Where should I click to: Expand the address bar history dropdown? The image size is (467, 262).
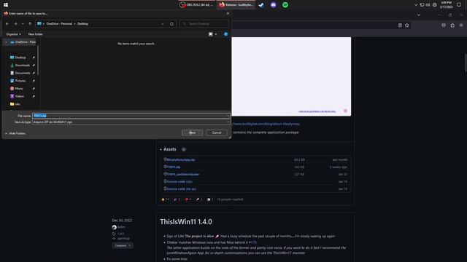(x=163, y=24)
